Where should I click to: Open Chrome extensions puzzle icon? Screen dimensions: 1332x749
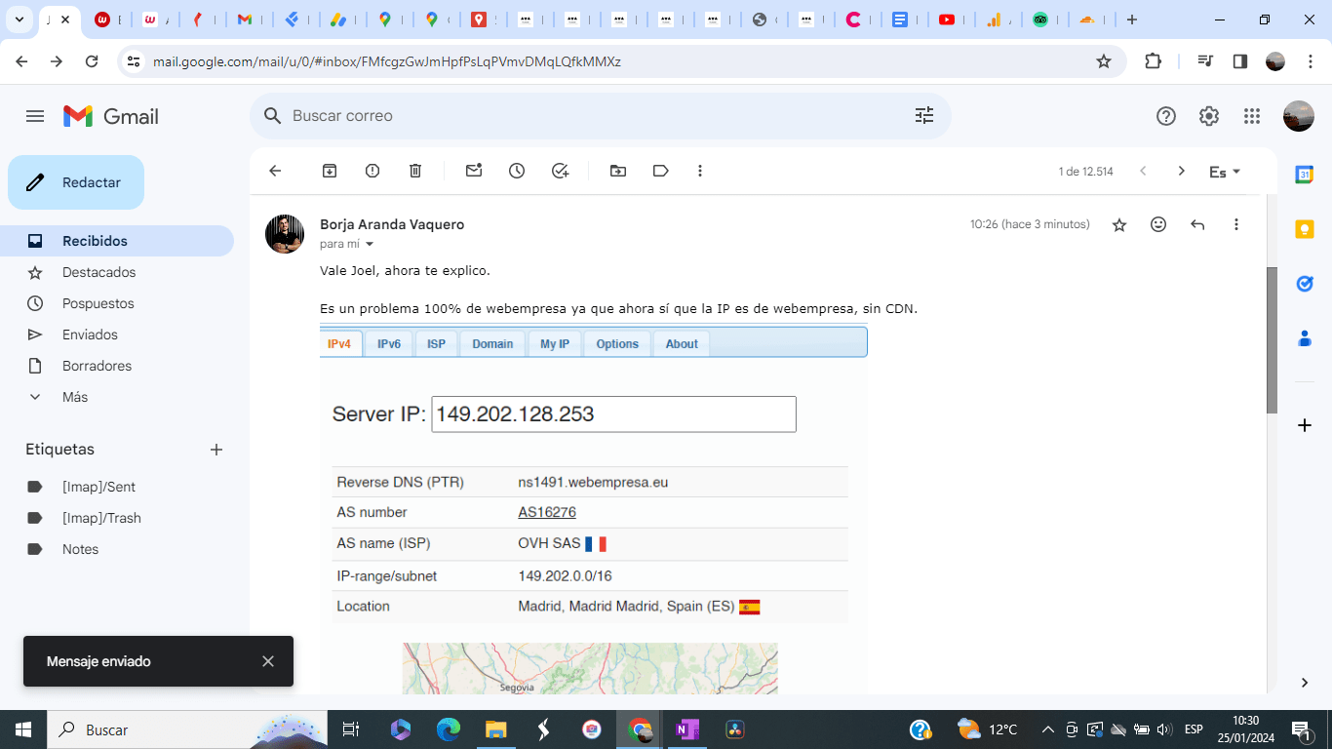(x=1153, y=61)
